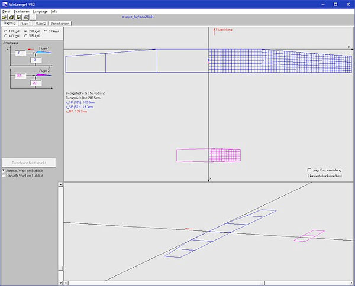Click the blank fifth toolbar button

pos(33,17)
